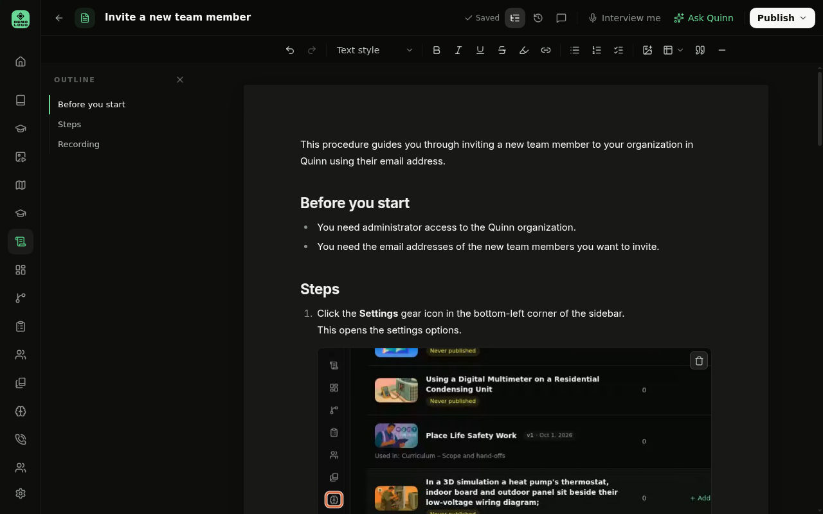Viewport: 823px width, 514px height.
Task: Click the Ask Quinn button
Action: (x=703, y=18)
